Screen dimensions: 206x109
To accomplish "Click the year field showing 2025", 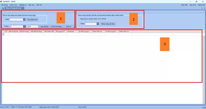I will pyautogui.click(x=32, y=26).
